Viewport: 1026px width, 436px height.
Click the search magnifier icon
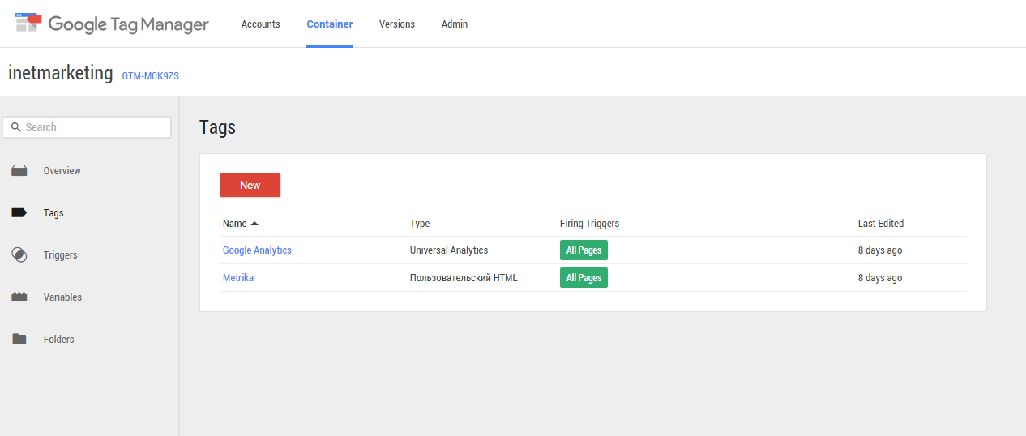15,127
